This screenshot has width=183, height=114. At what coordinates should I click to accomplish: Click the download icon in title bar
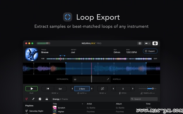point(140,43)
